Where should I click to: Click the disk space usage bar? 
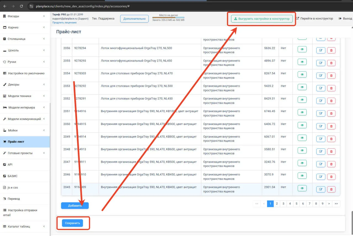[x=169, y=18]
